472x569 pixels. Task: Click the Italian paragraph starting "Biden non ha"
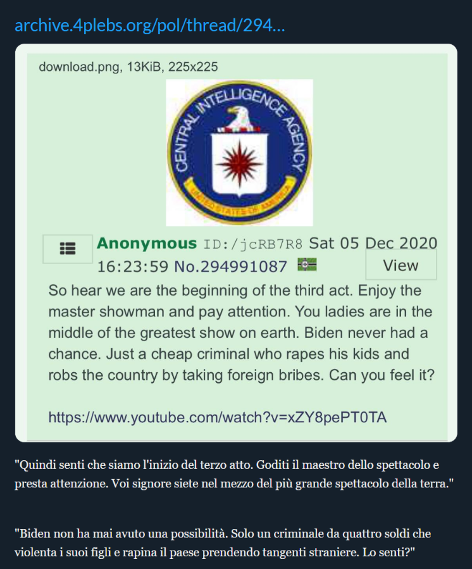pyautogui.click(x=223, y=543)
